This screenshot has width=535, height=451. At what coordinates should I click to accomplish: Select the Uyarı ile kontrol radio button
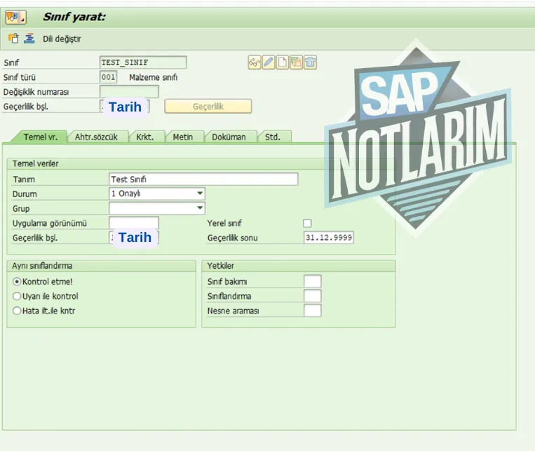[x=17, y=297]
